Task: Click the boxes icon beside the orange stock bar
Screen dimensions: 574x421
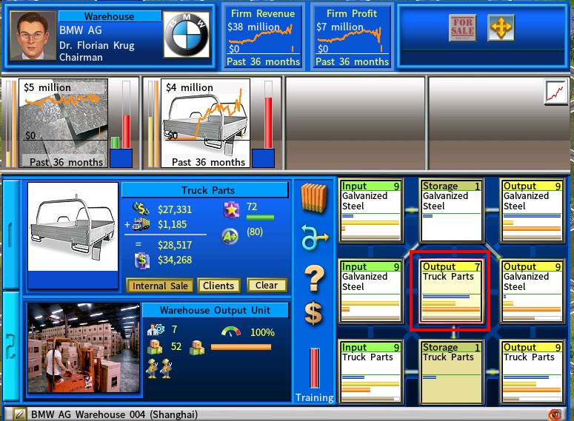Action: pyautogui.click(x=197, y=347)
